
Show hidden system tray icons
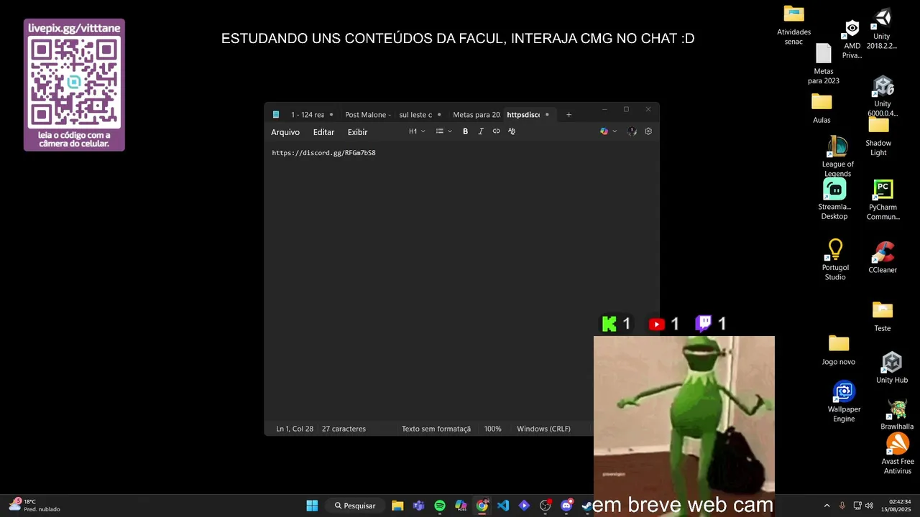tap(827, 506)
